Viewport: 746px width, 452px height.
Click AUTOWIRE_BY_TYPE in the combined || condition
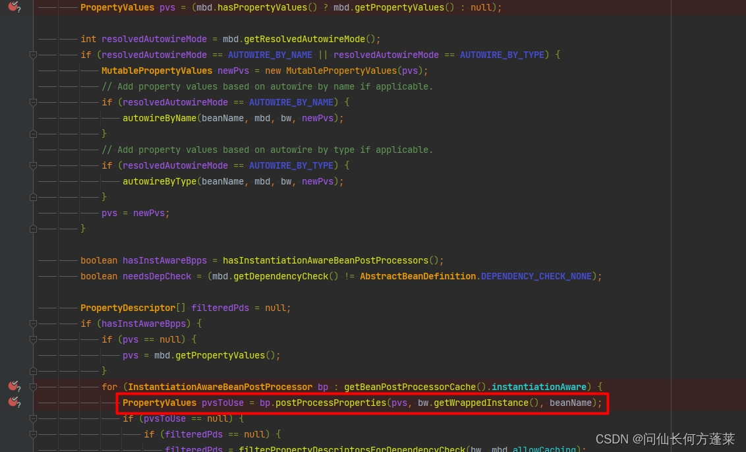click(502, 55)
